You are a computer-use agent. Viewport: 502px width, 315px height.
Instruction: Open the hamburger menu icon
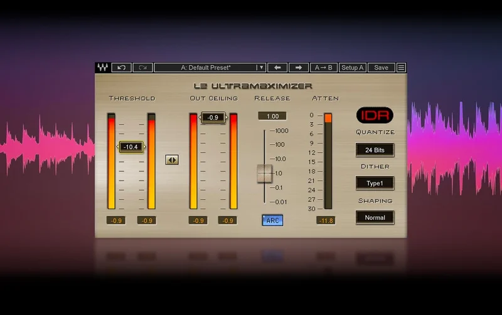pos(401,68)
